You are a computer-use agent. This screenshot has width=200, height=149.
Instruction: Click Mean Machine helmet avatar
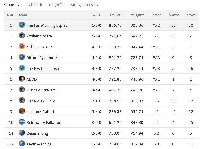click(x=22, y=144)
